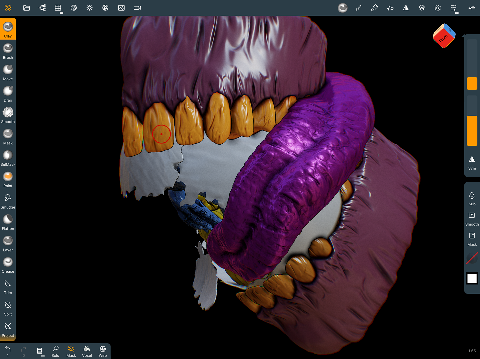The height and width of the screenshot is (359, 480).
Task: Enable Solo mode
Action: coord(55,351)
